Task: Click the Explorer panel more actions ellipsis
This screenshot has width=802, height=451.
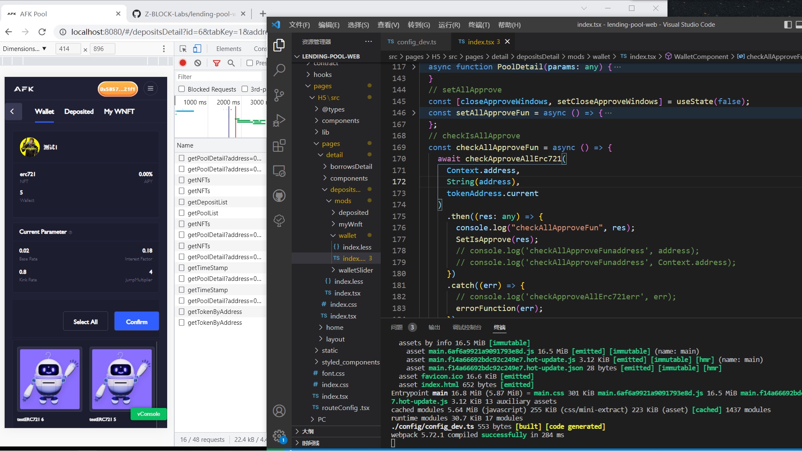Action: [368, 41]
